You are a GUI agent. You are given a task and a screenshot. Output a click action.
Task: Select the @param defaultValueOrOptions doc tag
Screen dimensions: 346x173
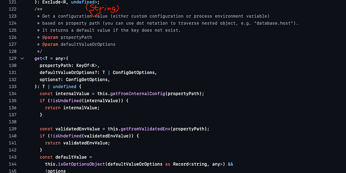(x=79, y=45)
